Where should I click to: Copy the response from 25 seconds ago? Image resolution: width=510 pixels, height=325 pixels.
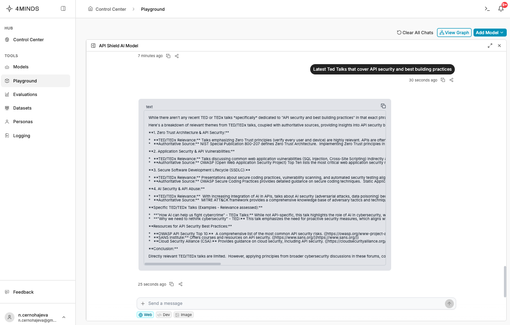(171, 284)
